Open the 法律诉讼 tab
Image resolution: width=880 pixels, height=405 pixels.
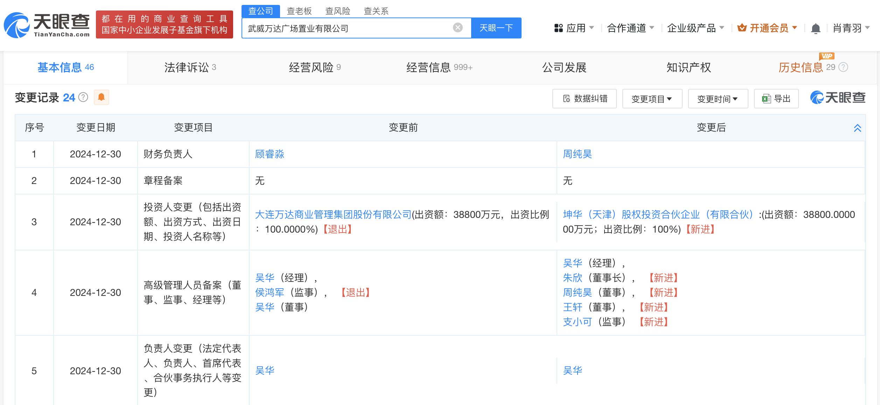pyautogui.click(x=190, y=67)
